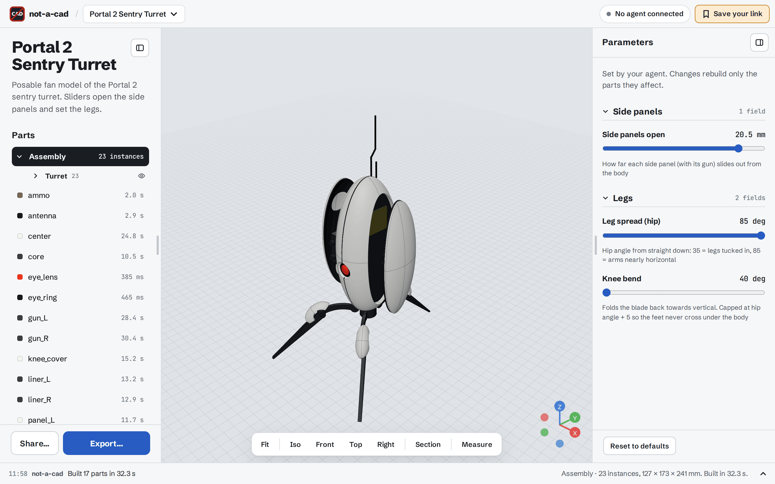Click the Share... button
The width and height of the screenshot is (775, 484).
(35, 443)
